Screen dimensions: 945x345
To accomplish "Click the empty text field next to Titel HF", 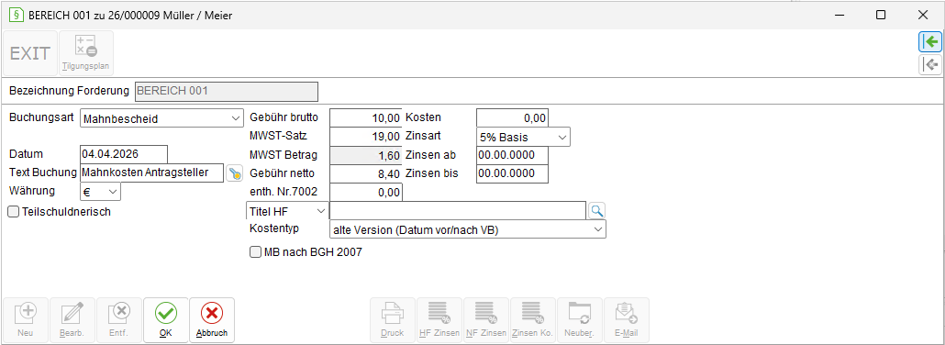I will (x=458, y=210).
